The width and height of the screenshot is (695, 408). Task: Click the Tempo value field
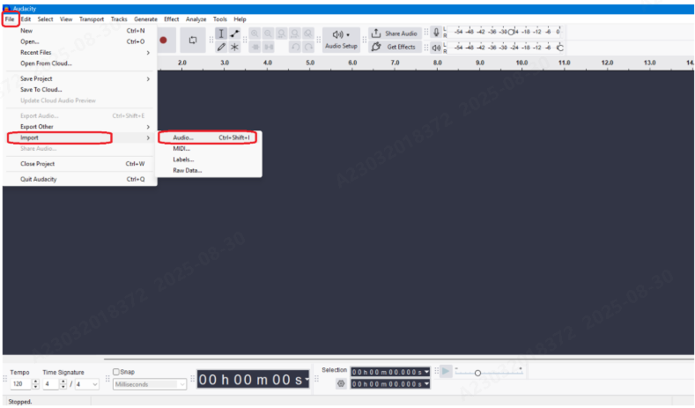pos(20,384)
